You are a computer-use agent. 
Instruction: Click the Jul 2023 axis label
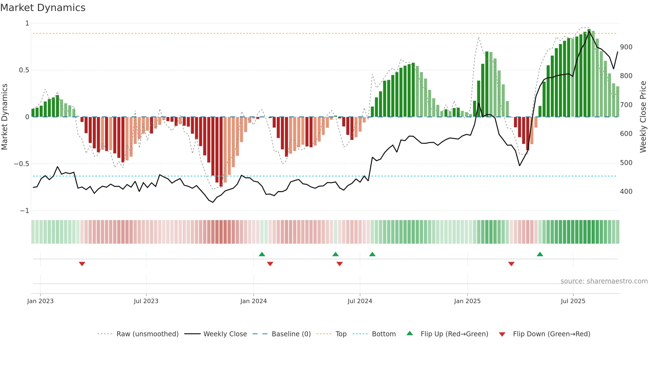coord(146,301)
